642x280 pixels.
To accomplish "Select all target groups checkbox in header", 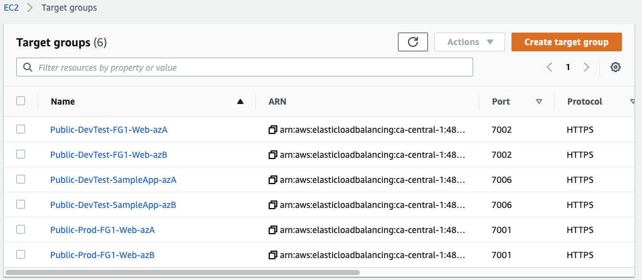I will (x=21, y=101).
